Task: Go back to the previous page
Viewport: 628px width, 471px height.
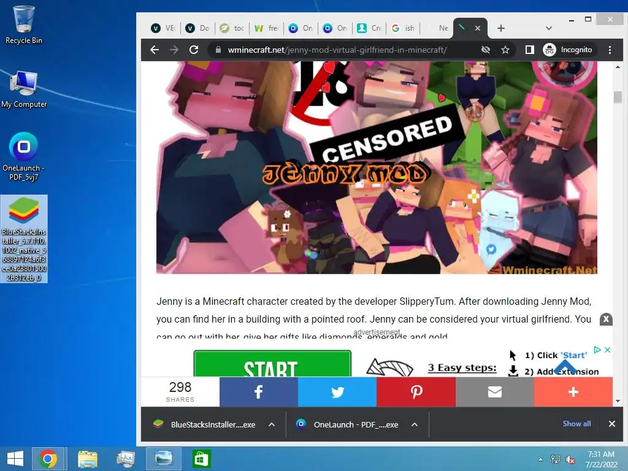Action: tap(155, 50)
